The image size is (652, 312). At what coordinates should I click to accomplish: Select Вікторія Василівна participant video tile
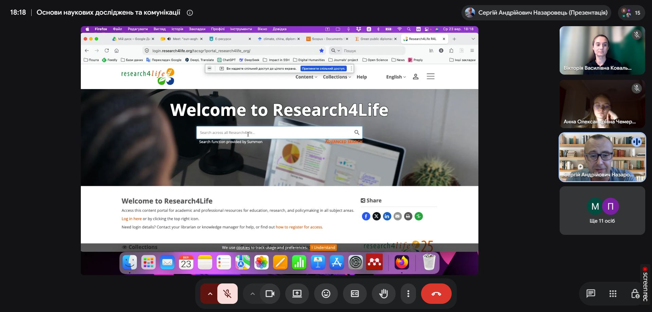tap(602, 50)
